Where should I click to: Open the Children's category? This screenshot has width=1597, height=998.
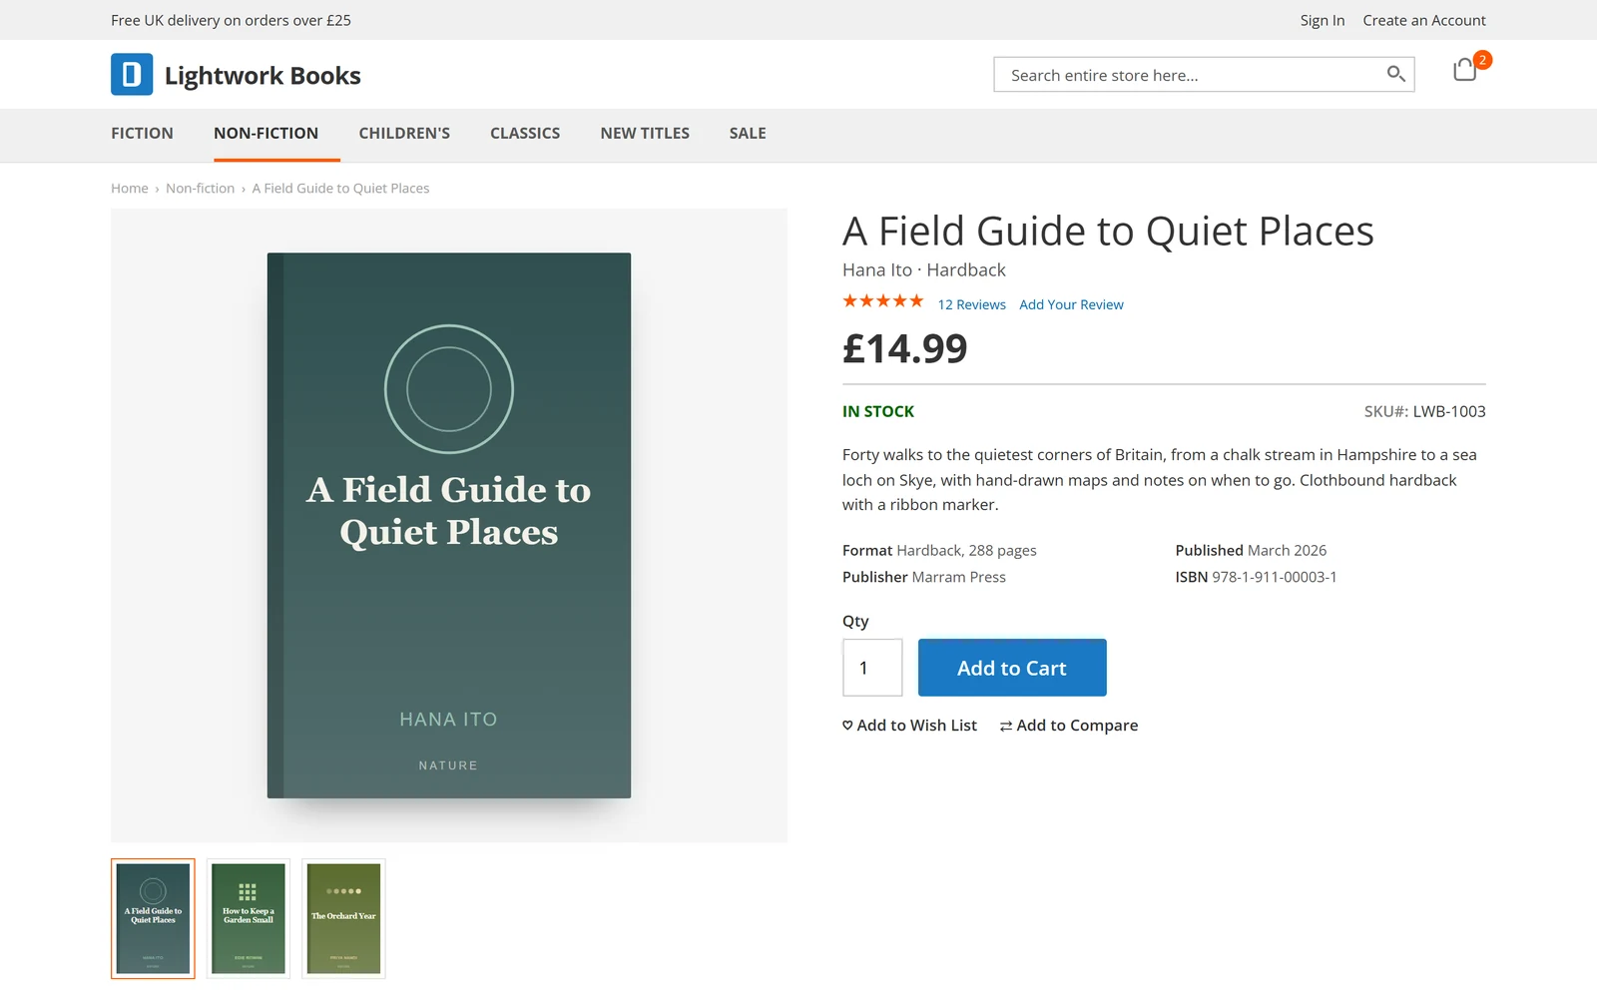coord(404,134)
